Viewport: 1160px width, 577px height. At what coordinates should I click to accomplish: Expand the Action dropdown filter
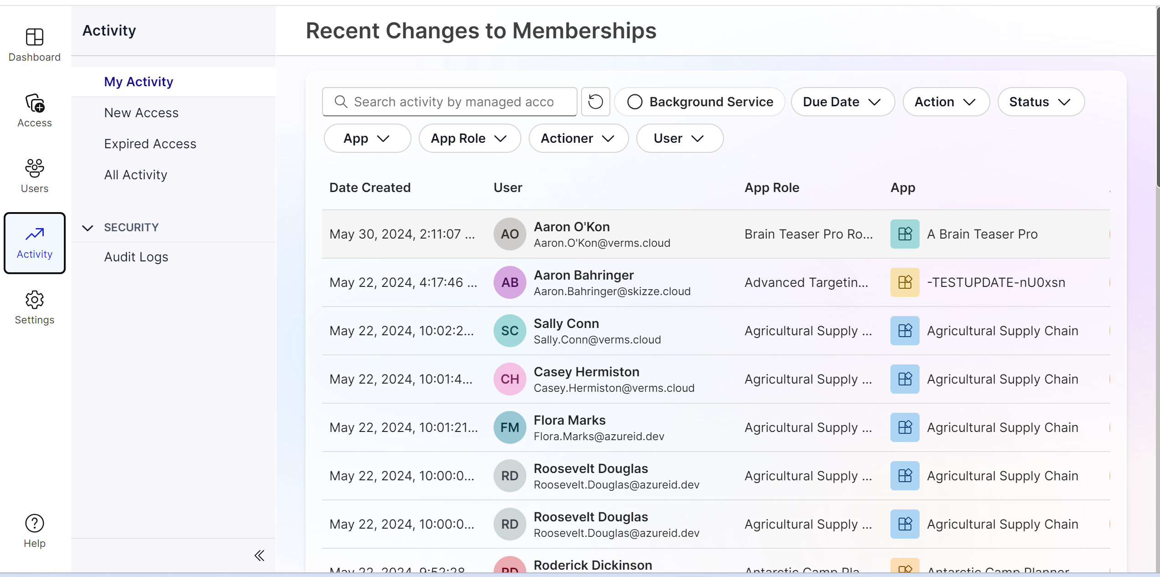(x=944, y=101)
